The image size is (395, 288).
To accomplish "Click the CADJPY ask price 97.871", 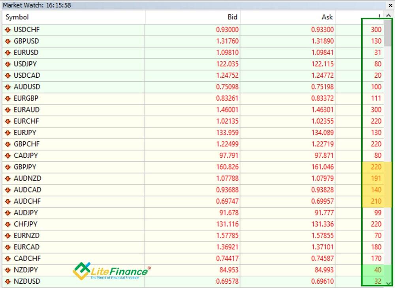I will [x=322, y=155].
